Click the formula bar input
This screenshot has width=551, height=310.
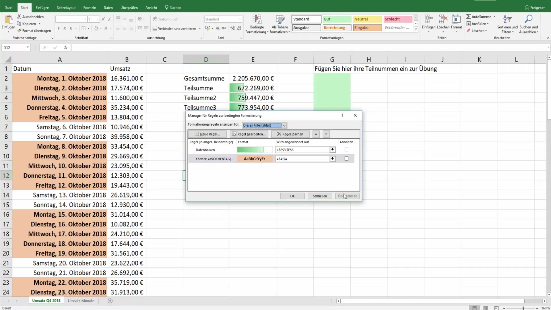pyautogui.click(x=309, y=48)
